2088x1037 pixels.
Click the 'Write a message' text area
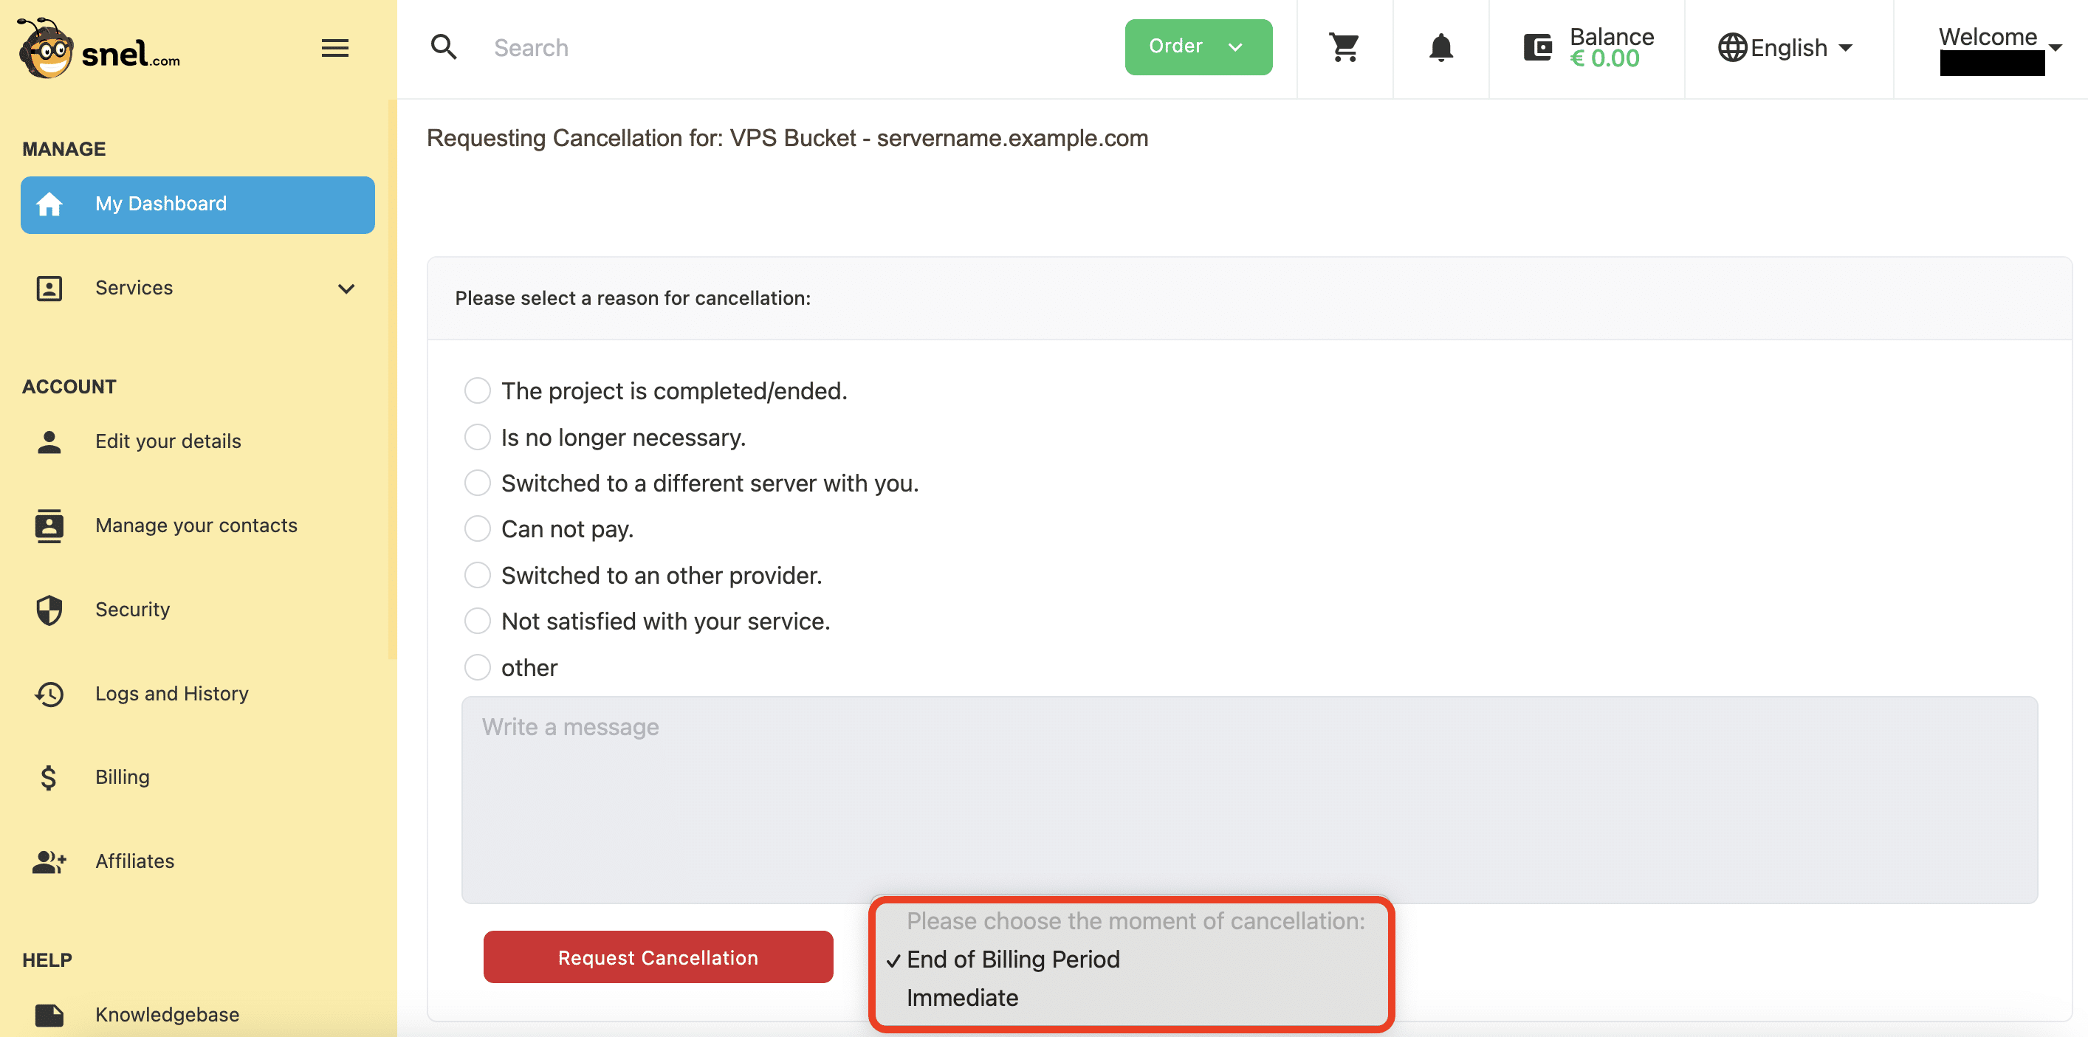(x=1249, y=799)
